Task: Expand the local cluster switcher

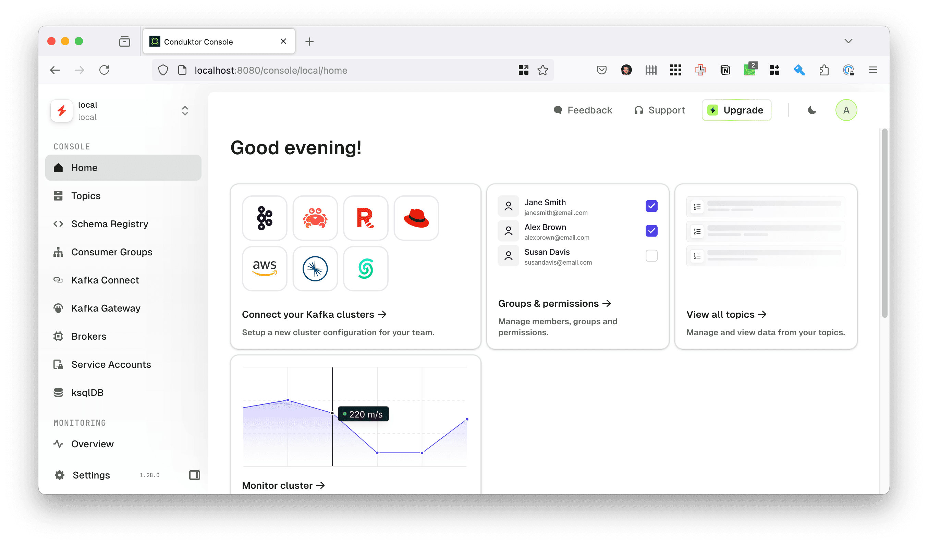Action: [185, 111]
